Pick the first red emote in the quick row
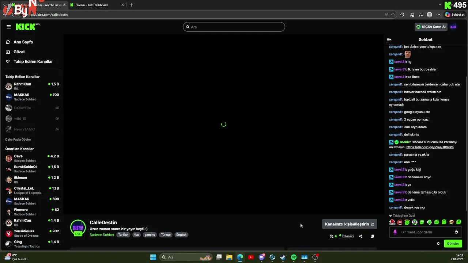This screenshot has height=263, width=468. 392,222
